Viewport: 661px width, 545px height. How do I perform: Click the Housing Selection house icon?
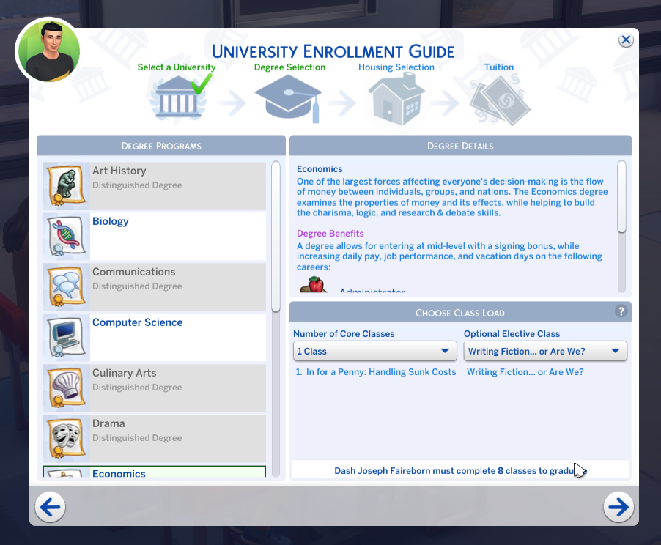click(396, 99)
